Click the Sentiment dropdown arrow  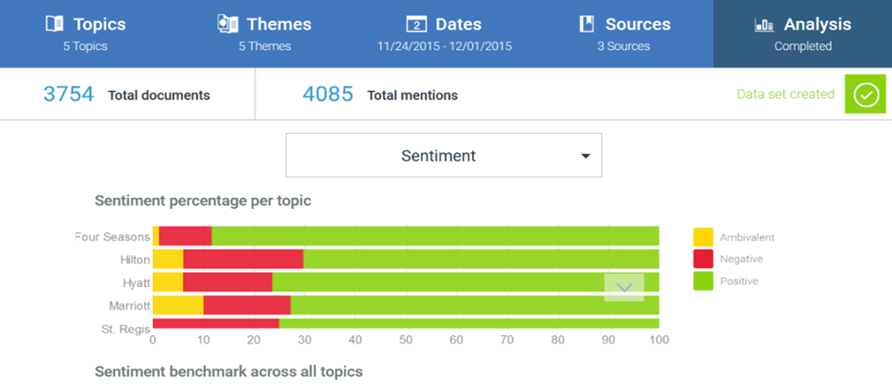tap(585, 156)
